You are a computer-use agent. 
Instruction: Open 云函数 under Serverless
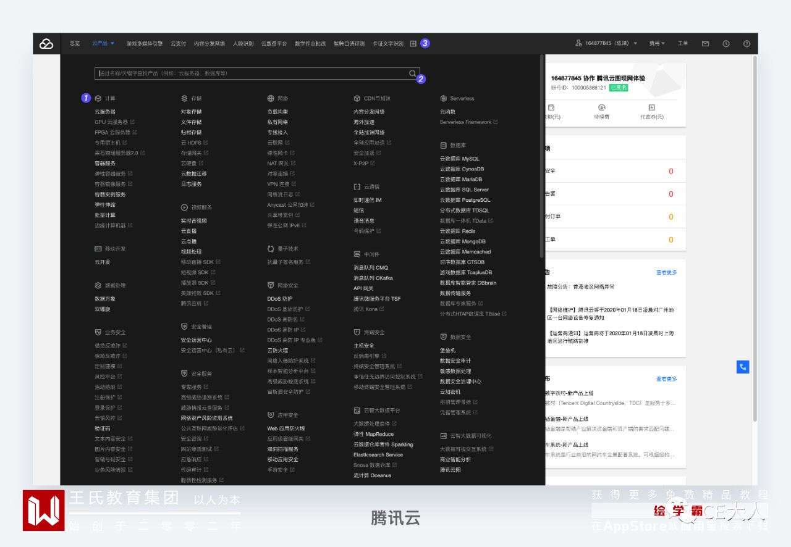447,112
